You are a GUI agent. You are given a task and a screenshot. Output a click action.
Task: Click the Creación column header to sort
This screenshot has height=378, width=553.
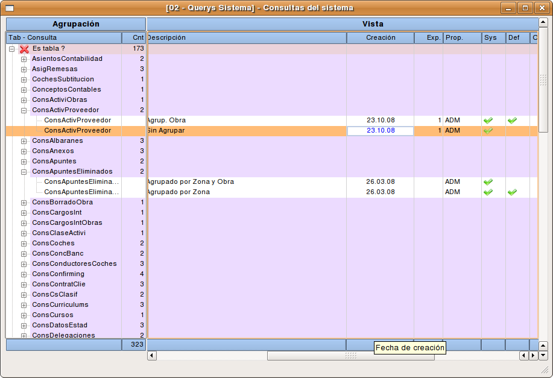coord(379,37)
